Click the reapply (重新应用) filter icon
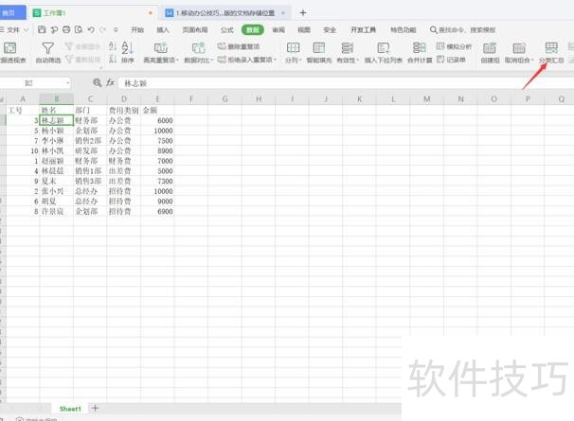574x421 pixels. [68, 59]
